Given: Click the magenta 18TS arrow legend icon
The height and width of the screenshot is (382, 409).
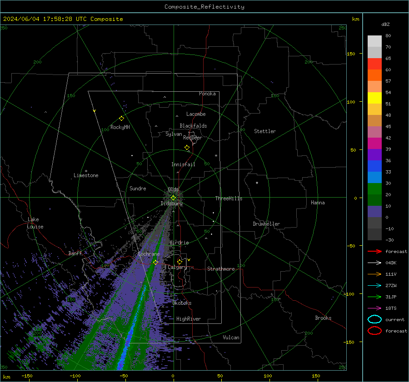Looking at the screenshot, I should pos(374,308).
